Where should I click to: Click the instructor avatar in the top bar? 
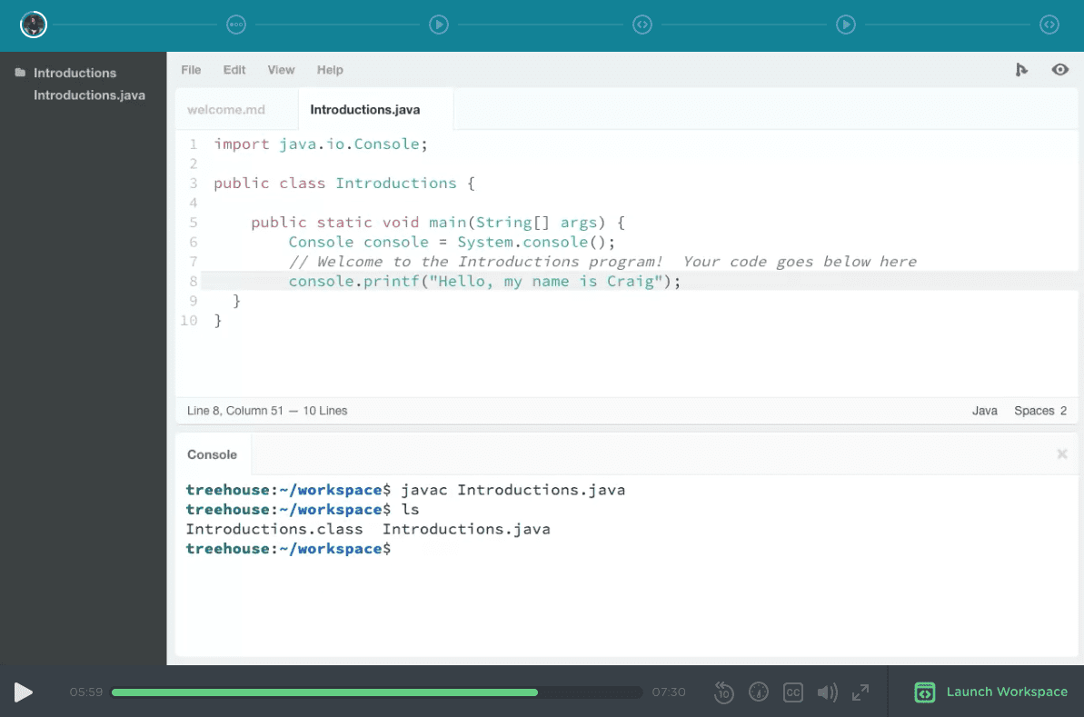33,25
